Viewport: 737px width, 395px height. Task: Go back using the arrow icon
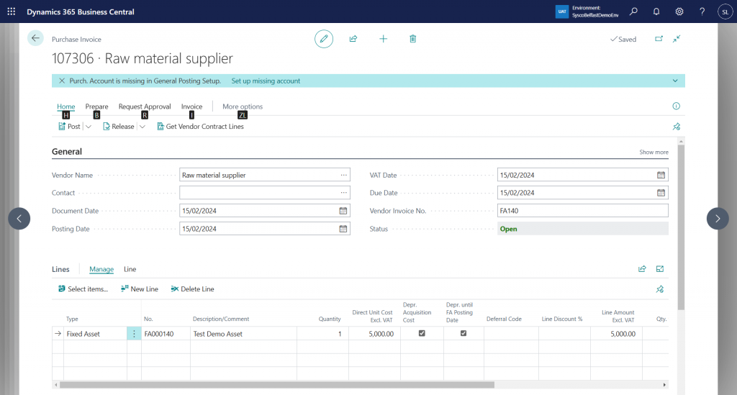[x=35, y=39]
